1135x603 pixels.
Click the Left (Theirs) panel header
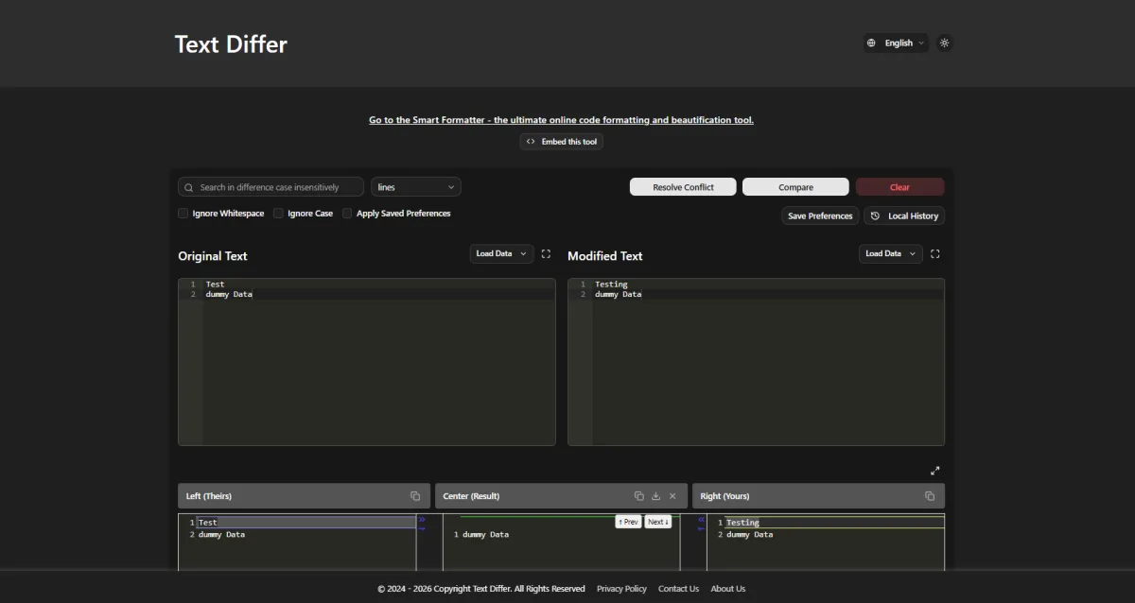pos(304,496)
